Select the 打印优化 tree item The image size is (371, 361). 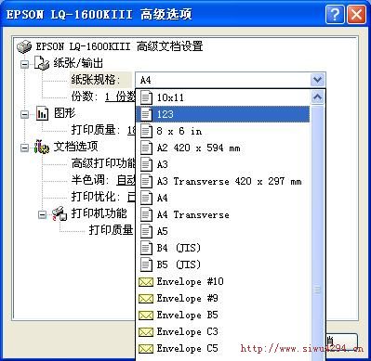point(103,197)
